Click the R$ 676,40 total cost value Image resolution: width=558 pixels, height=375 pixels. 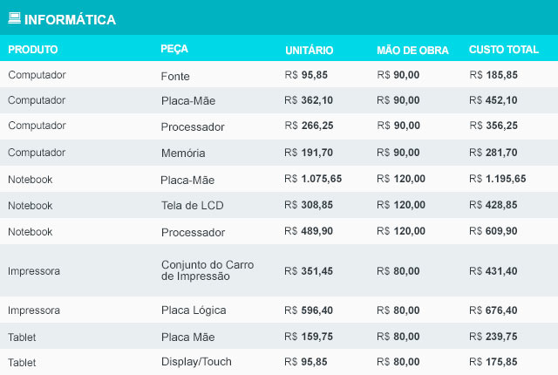[x=493, y=310]
